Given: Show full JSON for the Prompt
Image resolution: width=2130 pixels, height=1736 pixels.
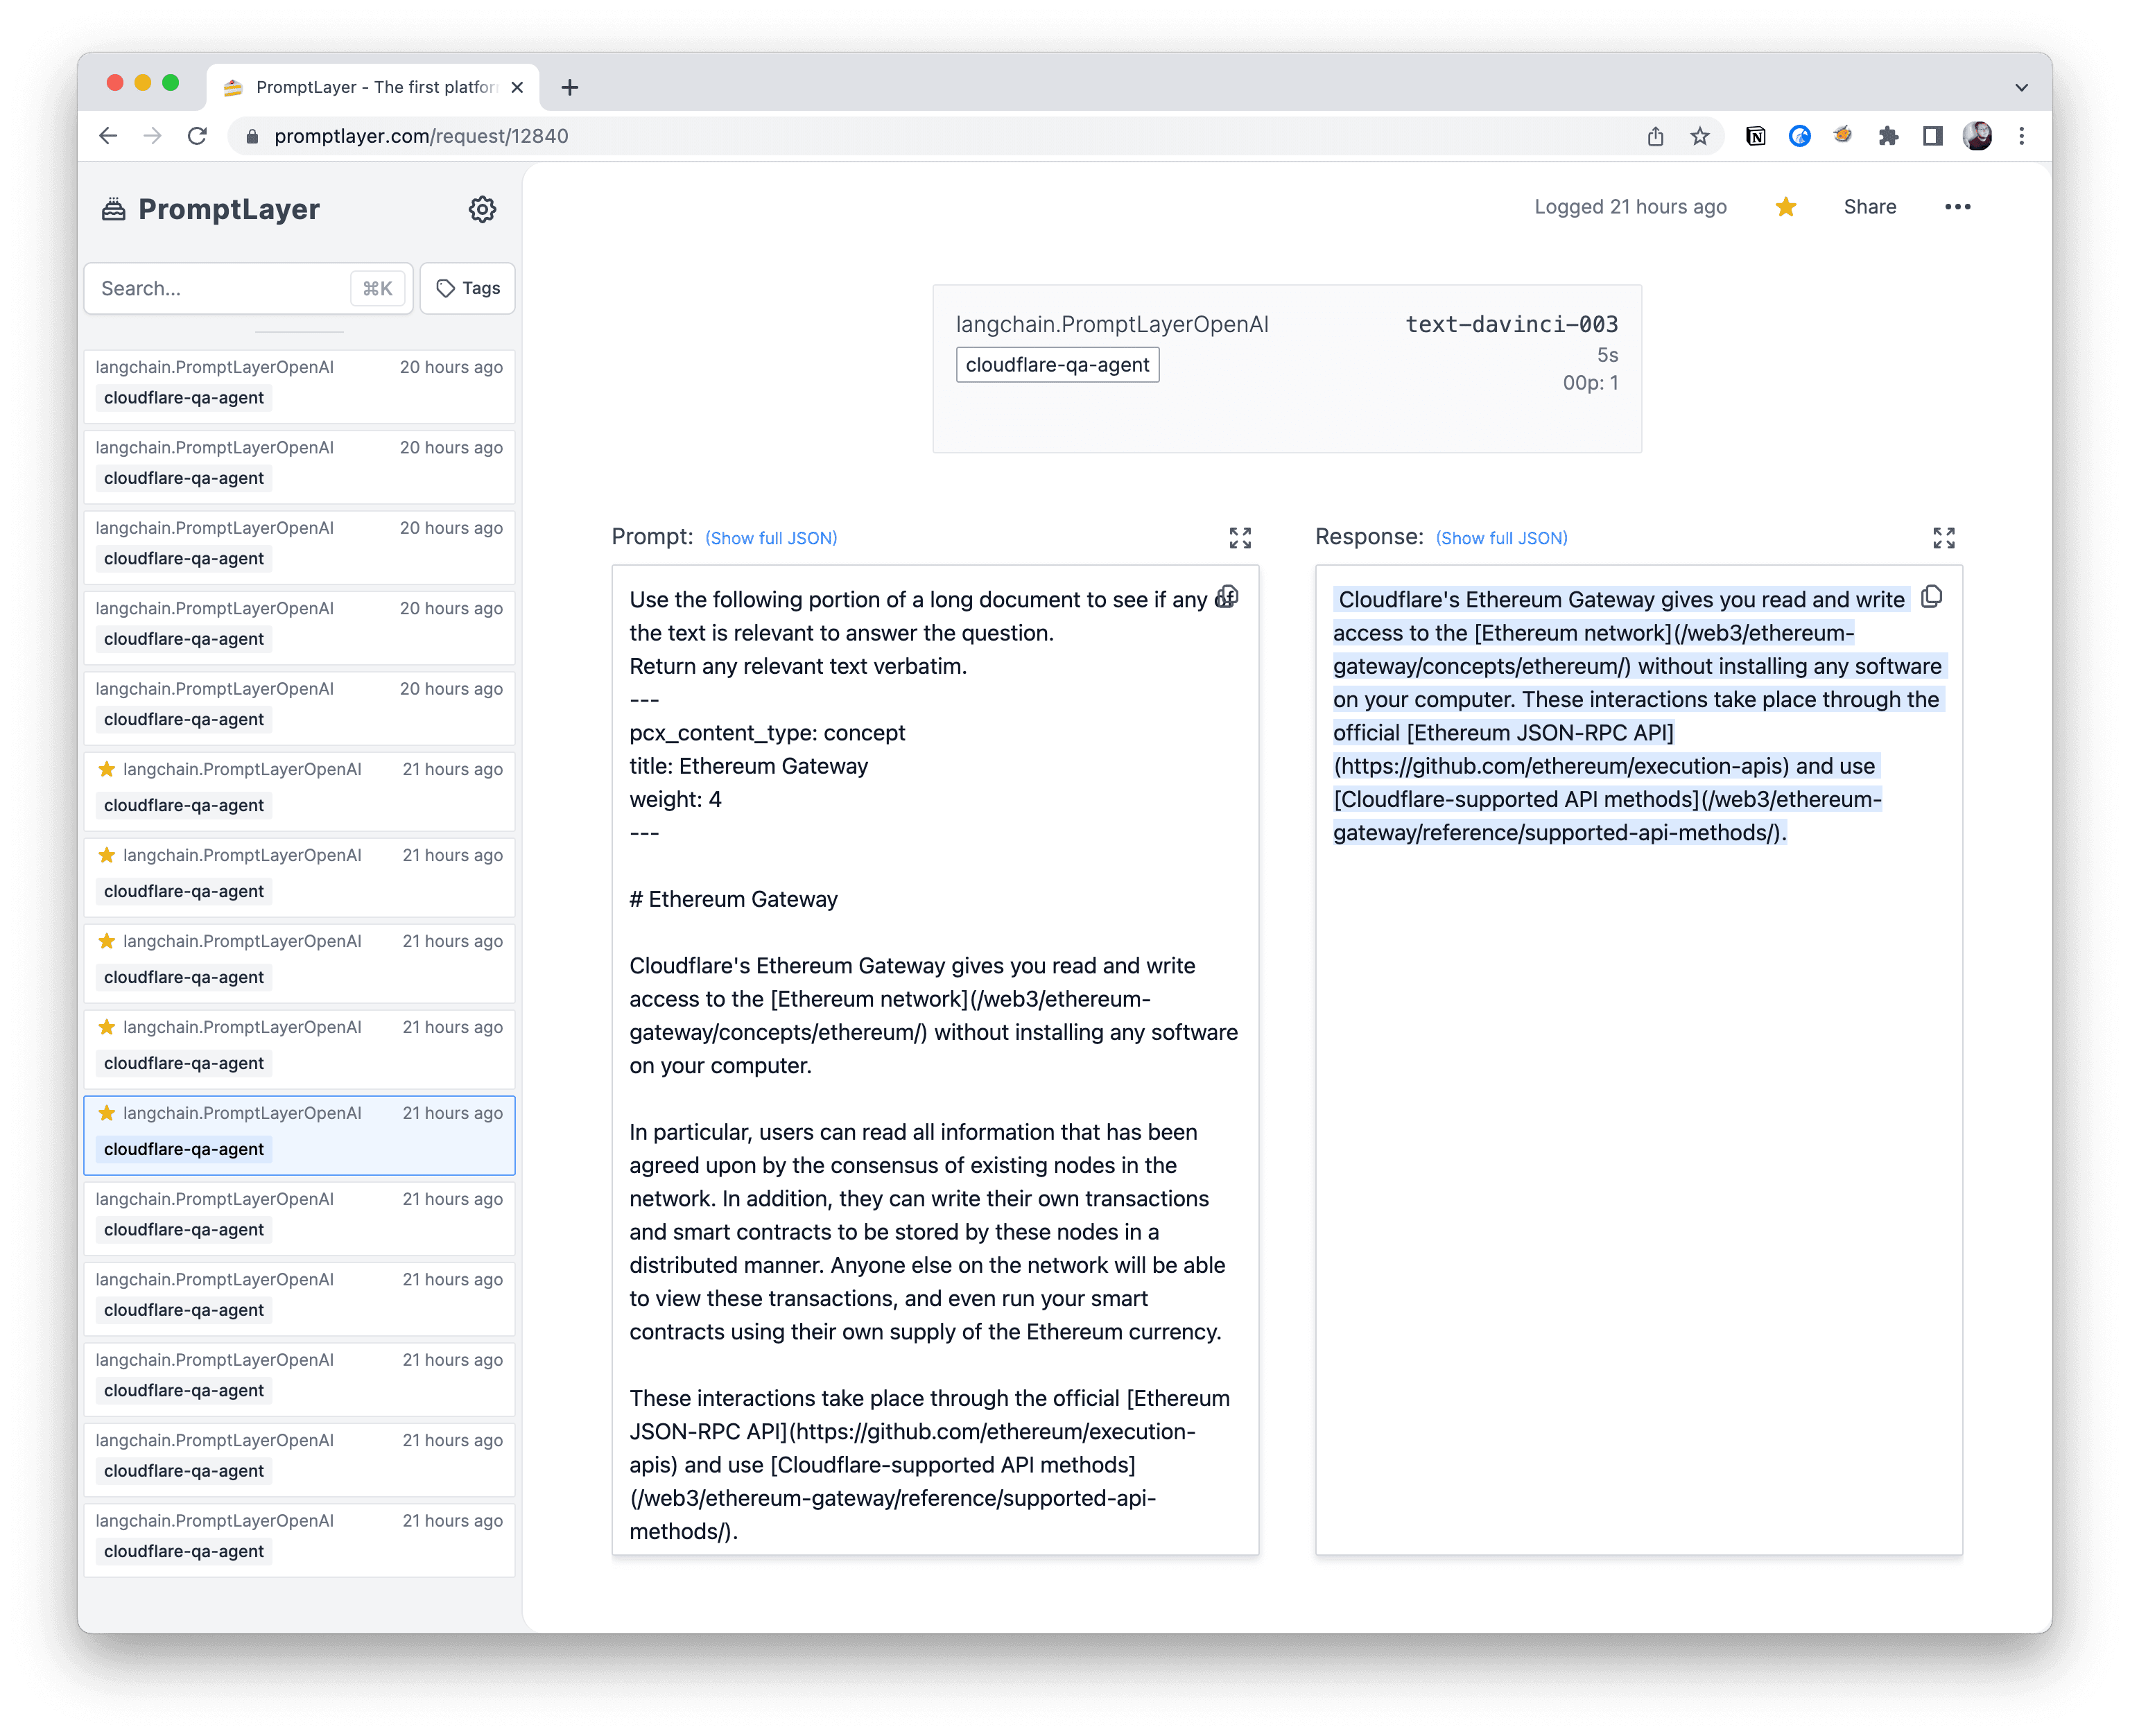Looking at the screenshot, I should click(x=771, y=537).
